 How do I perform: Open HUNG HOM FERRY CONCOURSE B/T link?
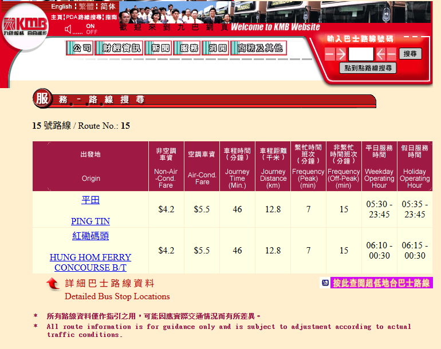click(90, 262)
